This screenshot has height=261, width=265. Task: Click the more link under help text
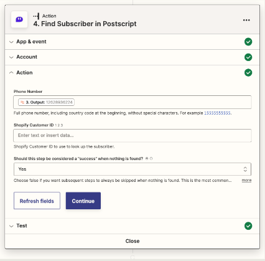246,180
